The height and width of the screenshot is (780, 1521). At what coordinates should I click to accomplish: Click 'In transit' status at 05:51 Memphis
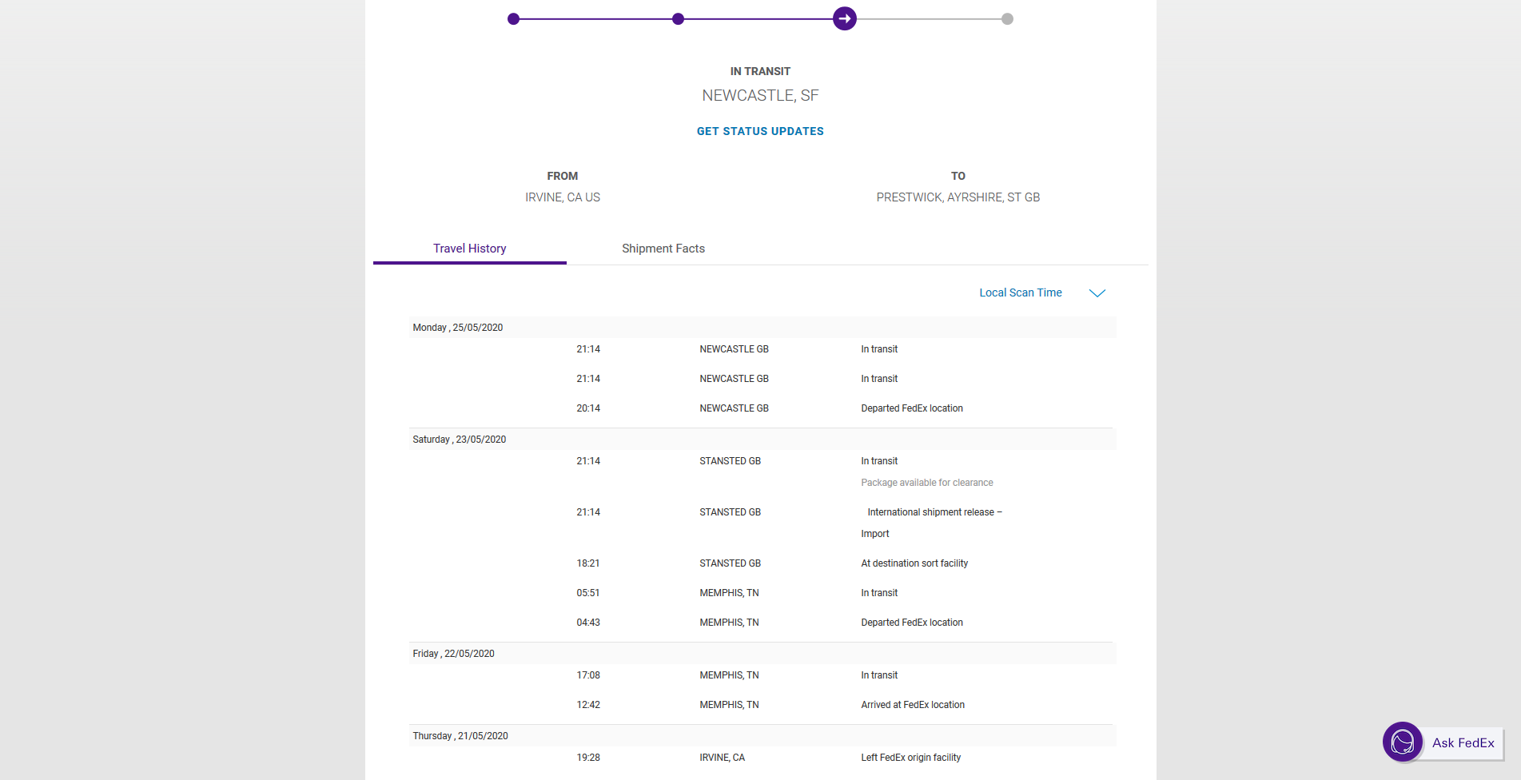coord(879,593)
